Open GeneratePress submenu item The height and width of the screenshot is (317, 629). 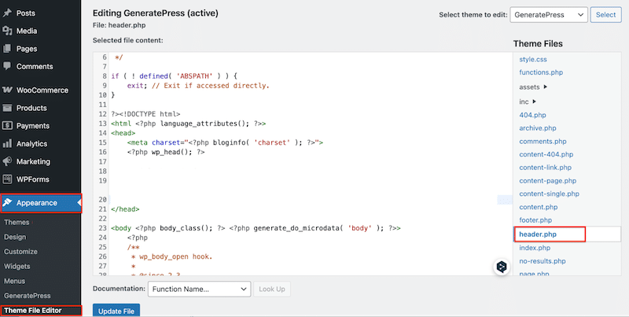[28, 296]
